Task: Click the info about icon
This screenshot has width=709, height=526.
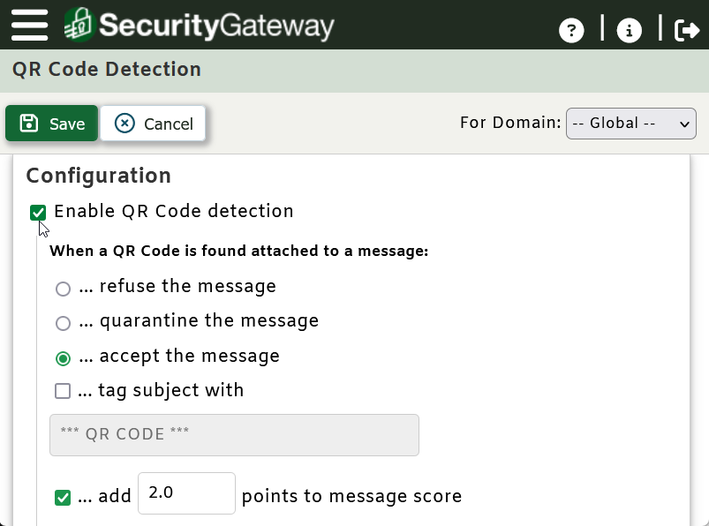Action: [629, 30]
